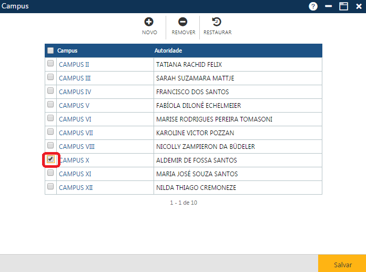Tick the checkbox for CAMPUS XII
Viewport: 366px width, 272px height.
[50, 187]
